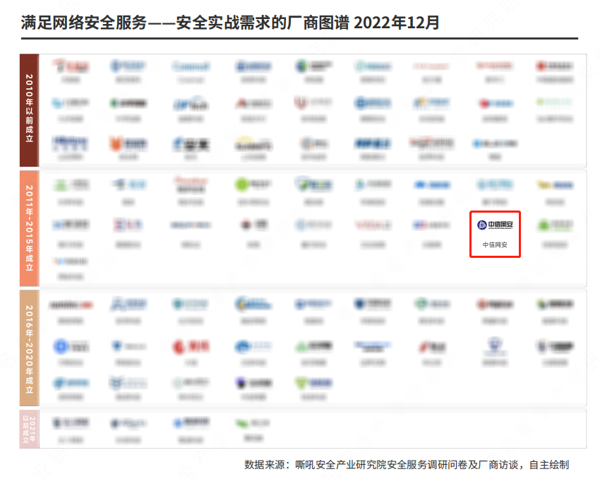Viewport: 600px width, 479px height.
Task: Toggle the red highlight box around 中信网安
Action: coord(495,234)
